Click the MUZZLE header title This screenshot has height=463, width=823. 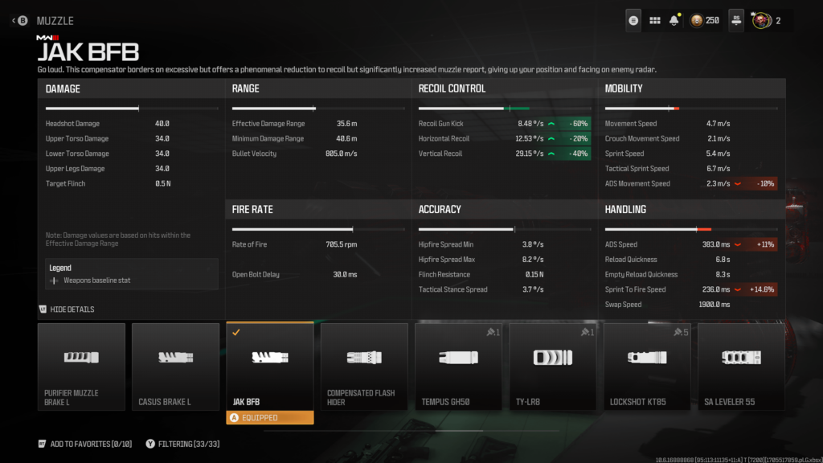pos(55,21)
